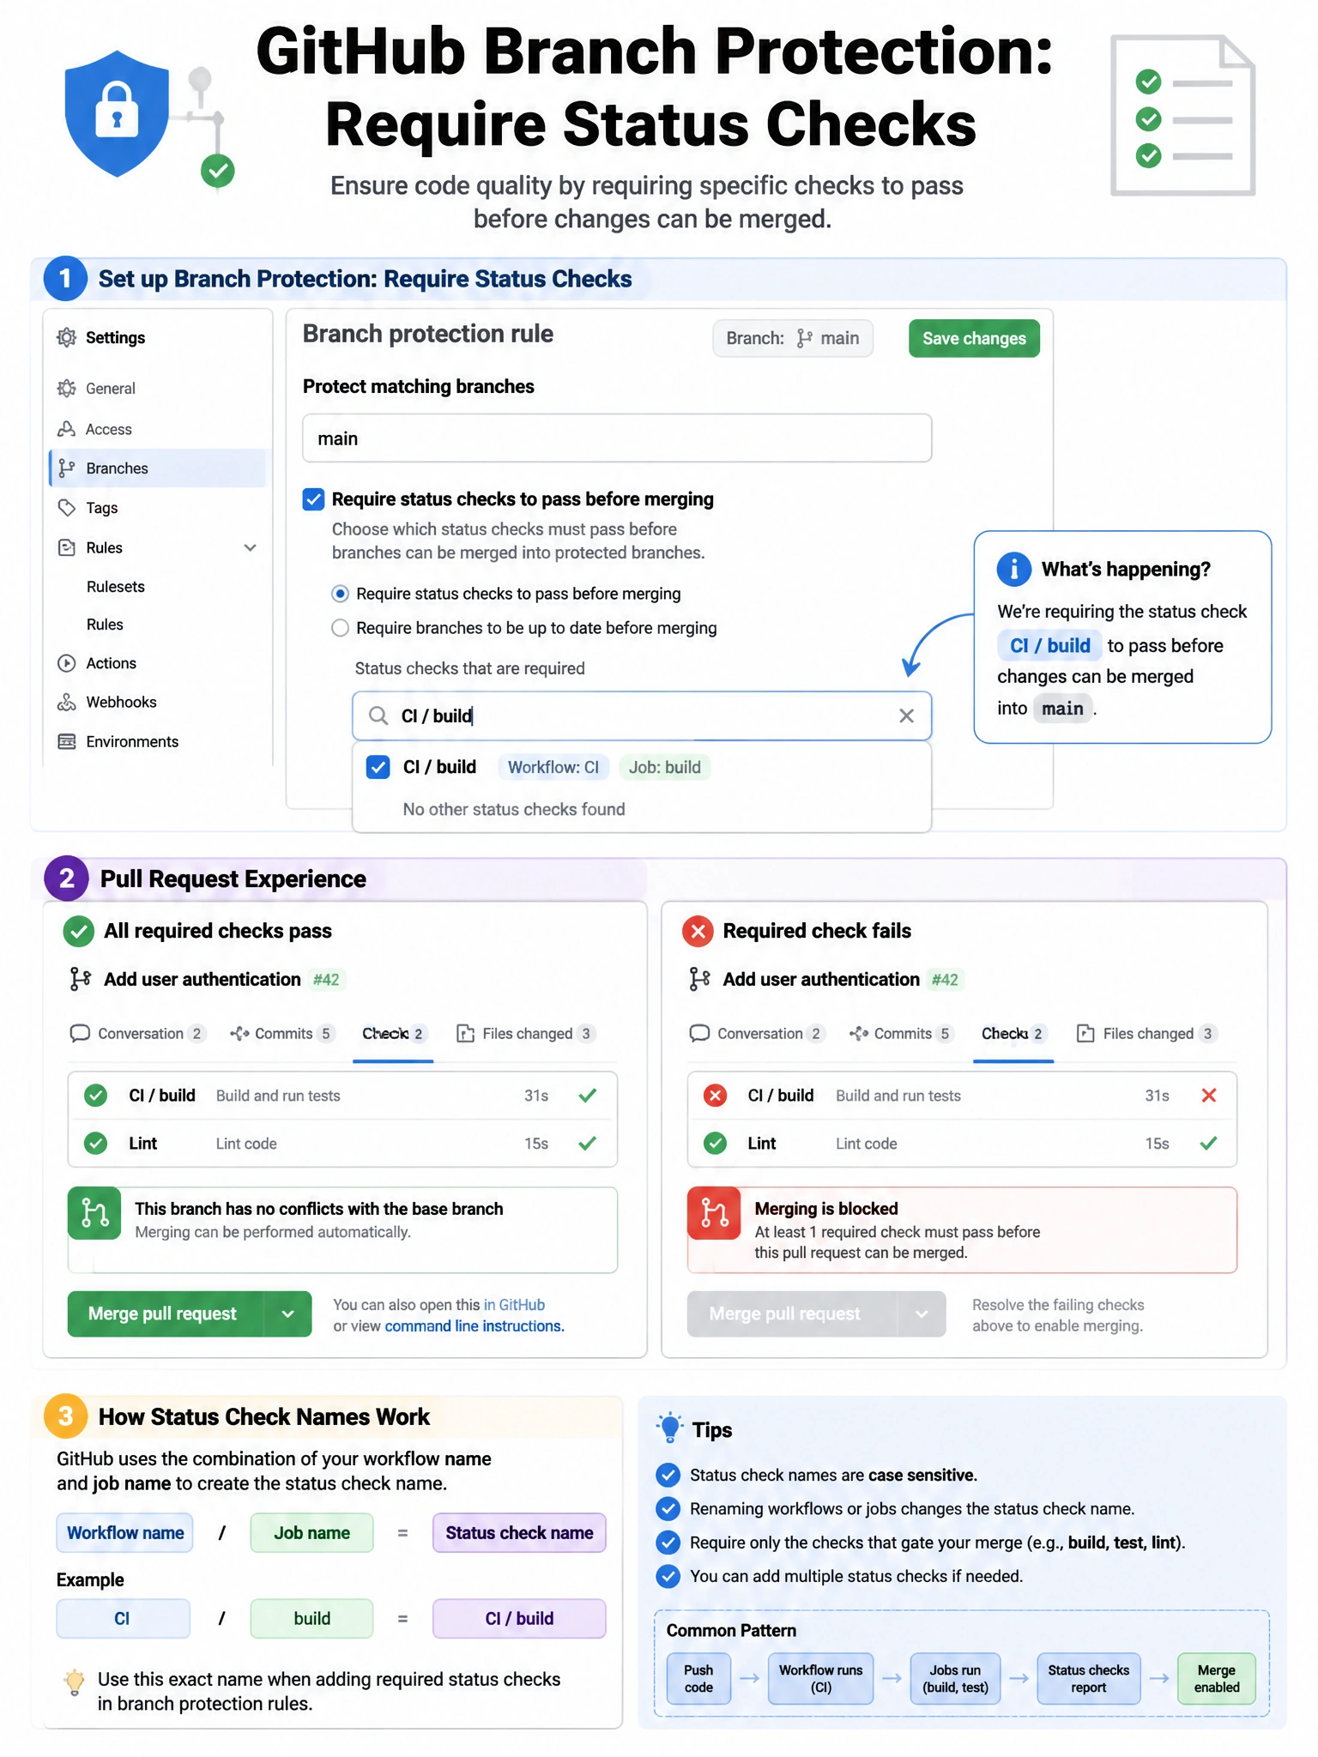Image resolution: width=1318 pixels, height=1757 pixels.
Task: Select Checks tab in failing PR panel
Action: [1013, 1033]
